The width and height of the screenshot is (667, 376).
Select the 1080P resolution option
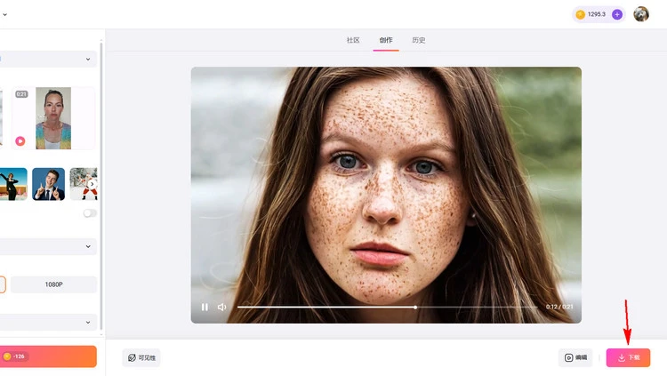[x=54, y=284]
